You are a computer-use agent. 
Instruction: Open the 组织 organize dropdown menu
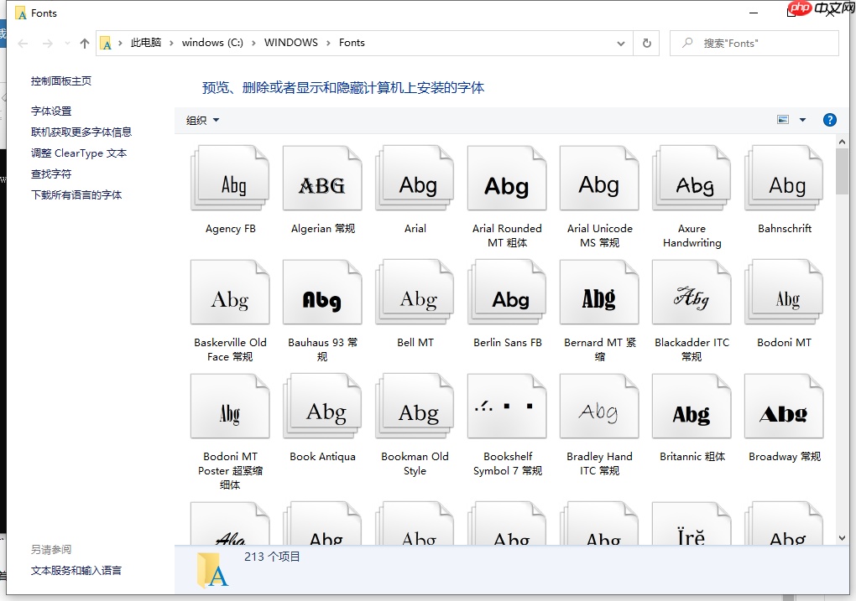click(x=202, y=121)
